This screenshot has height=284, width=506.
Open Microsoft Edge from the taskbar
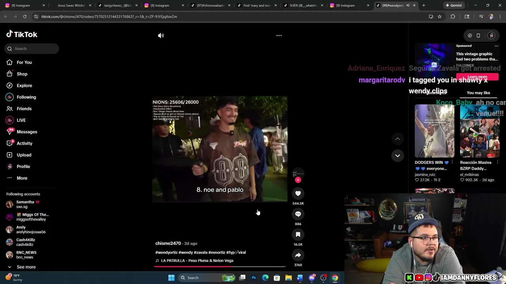(265, 278)
